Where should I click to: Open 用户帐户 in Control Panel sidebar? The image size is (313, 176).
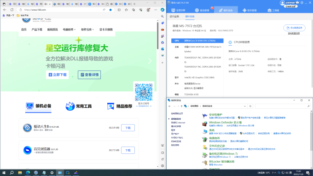(x=175, y=134)
